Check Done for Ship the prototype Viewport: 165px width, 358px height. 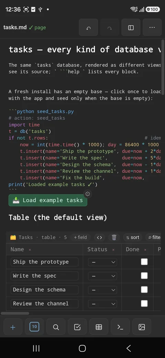point(144,262)
